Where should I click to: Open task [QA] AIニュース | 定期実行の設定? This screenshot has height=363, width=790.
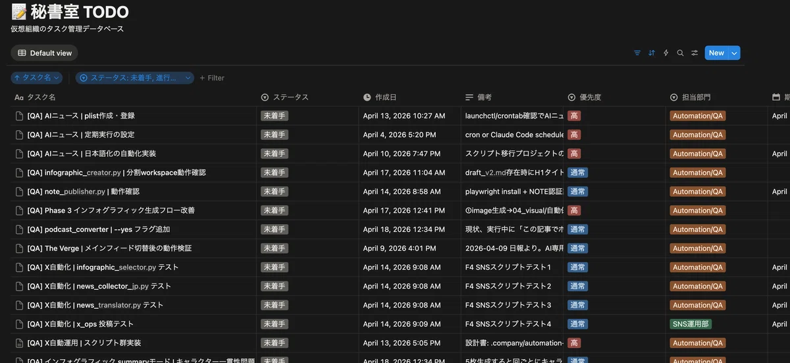pos(81,134)
